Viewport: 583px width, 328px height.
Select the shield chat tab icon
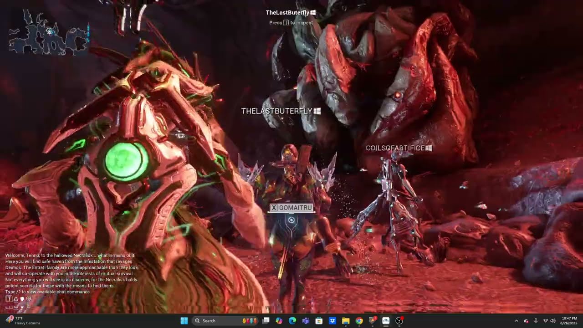22,299
